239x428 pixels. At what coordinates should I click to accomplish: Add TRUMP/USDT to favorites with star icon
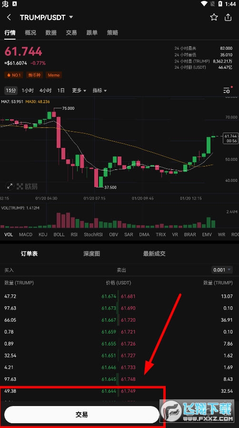coord(214,17)
